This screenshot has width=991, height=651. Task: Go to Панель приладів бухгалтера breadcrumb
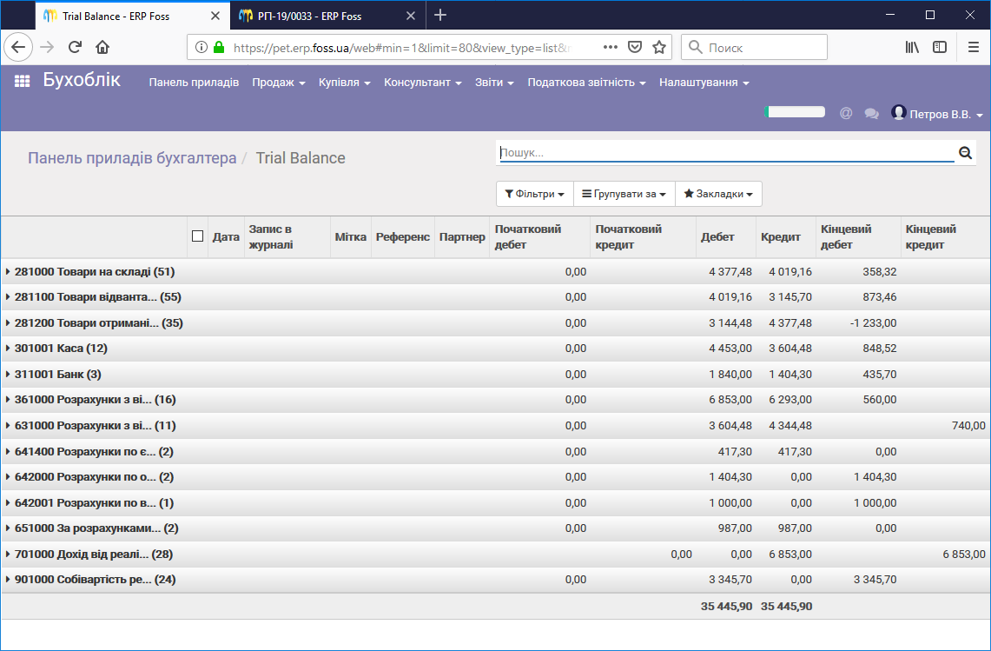pyautogui.click(x=132, y=157)
